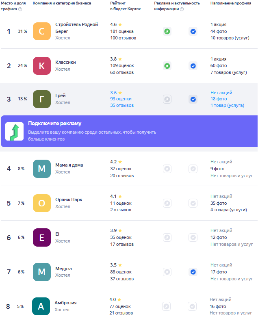Viewport: 258px width, 323px height.
Task: Open the 18 фото link
Action: pyautogui.click(x=219, y=99)
